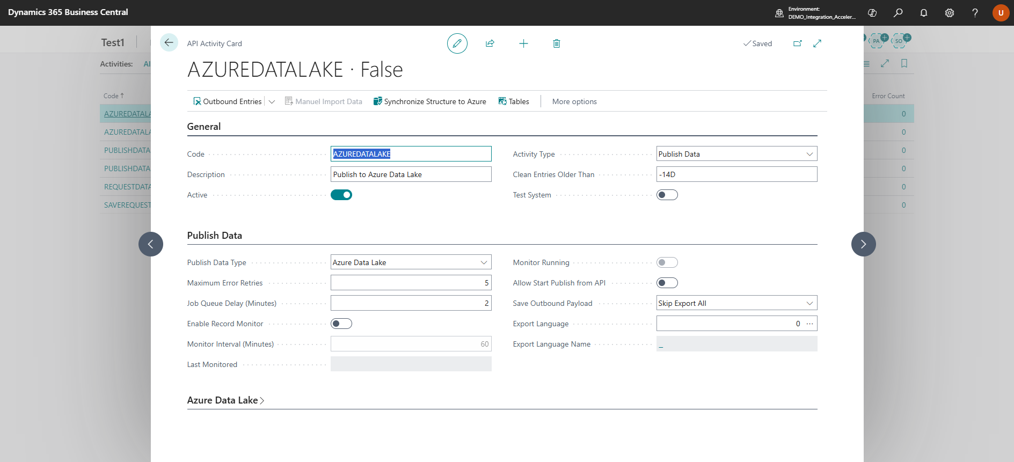This screenshot has height=462, width=1014.
Task: Toggle the Active switch
Action: [x=341, y=195]
